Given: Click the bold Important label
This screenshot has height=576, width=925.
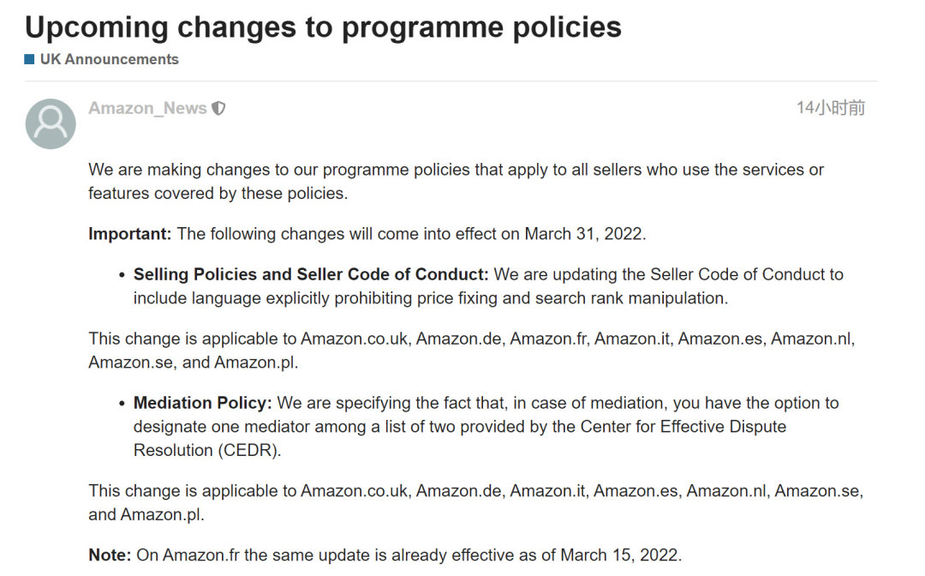Looking at the screenshot, I should (x=130, y=234).
